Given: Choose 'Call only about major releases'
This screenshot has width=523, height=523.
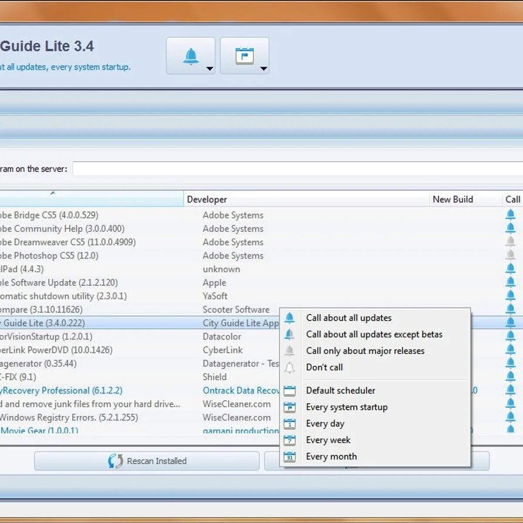Looking at the screenshot, I should coord(375,351).
